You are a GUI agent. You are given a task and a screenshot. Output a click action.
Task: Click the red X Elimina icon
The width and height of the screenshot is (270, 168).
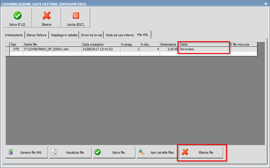pos(46,15)
